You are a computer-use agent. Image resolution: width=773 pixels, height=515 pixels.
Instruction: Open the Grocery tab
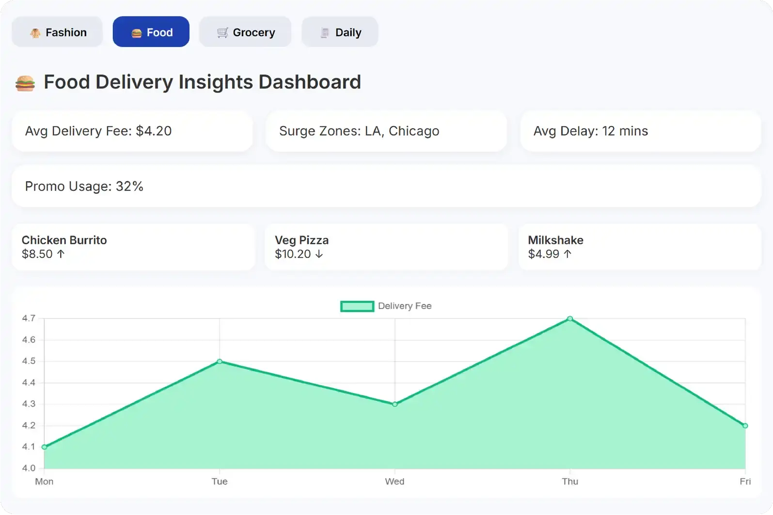coord(245,32)
